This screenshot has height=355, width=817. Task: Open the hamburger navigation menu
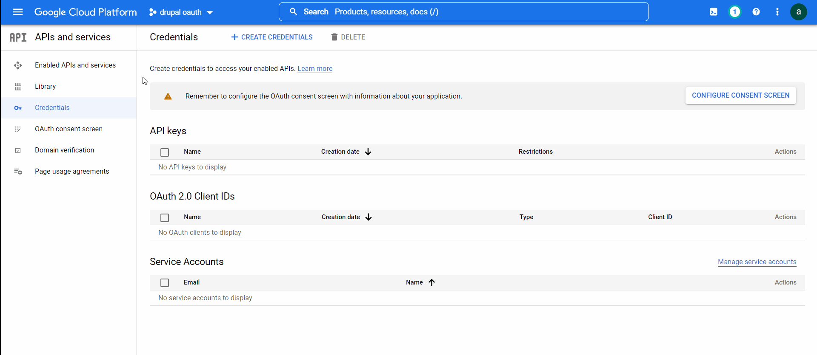coord(18,12)
